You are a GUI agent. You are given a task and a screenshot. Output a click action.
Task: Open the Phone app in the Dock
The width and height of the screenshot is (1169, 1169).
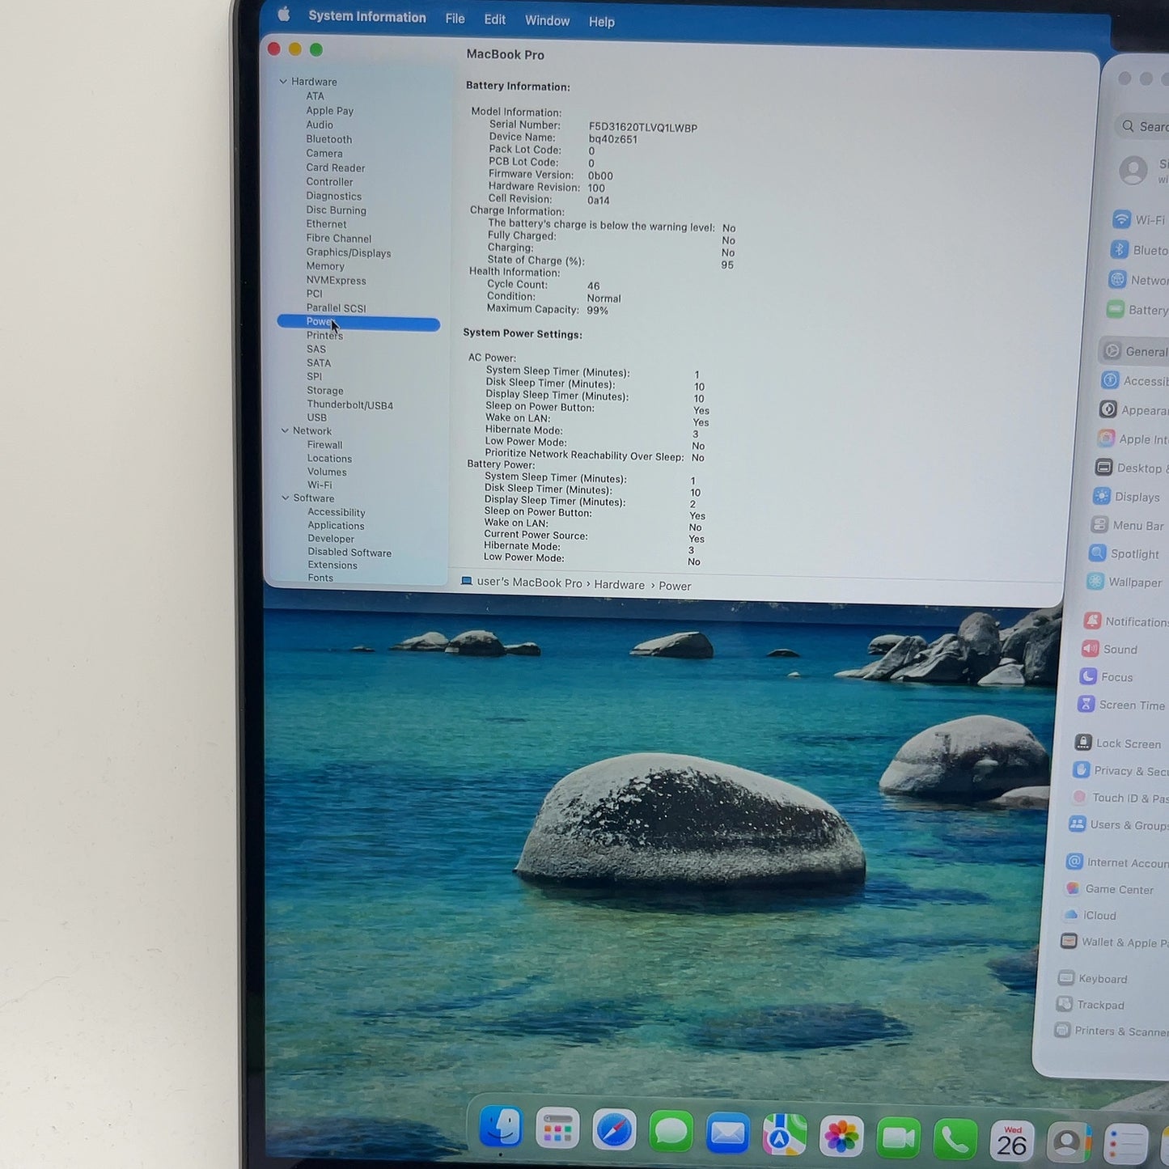[x=955, y=1140]
